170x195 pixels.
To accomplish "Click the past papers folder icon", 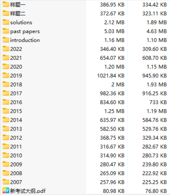I will [6, 31].
